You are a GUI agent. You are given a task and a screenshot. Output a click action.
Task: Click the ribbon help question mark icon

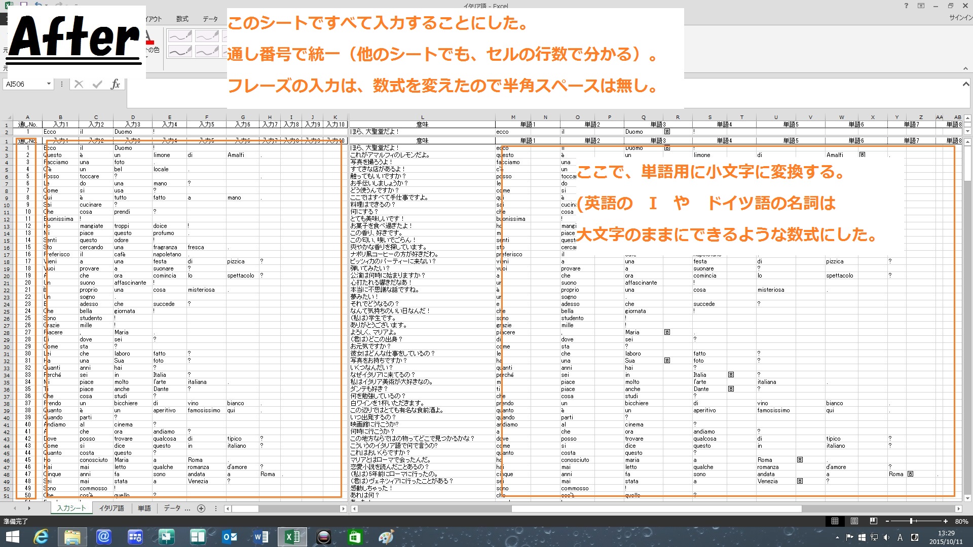pos(906,6)
